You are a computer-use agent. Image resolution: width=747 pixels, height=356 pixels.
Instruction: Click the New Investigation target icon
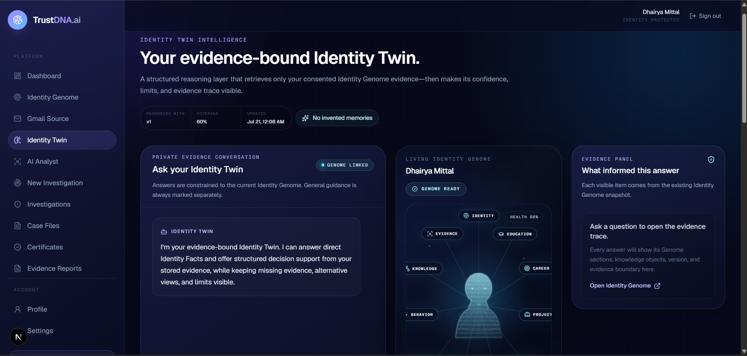coord(18,183)
